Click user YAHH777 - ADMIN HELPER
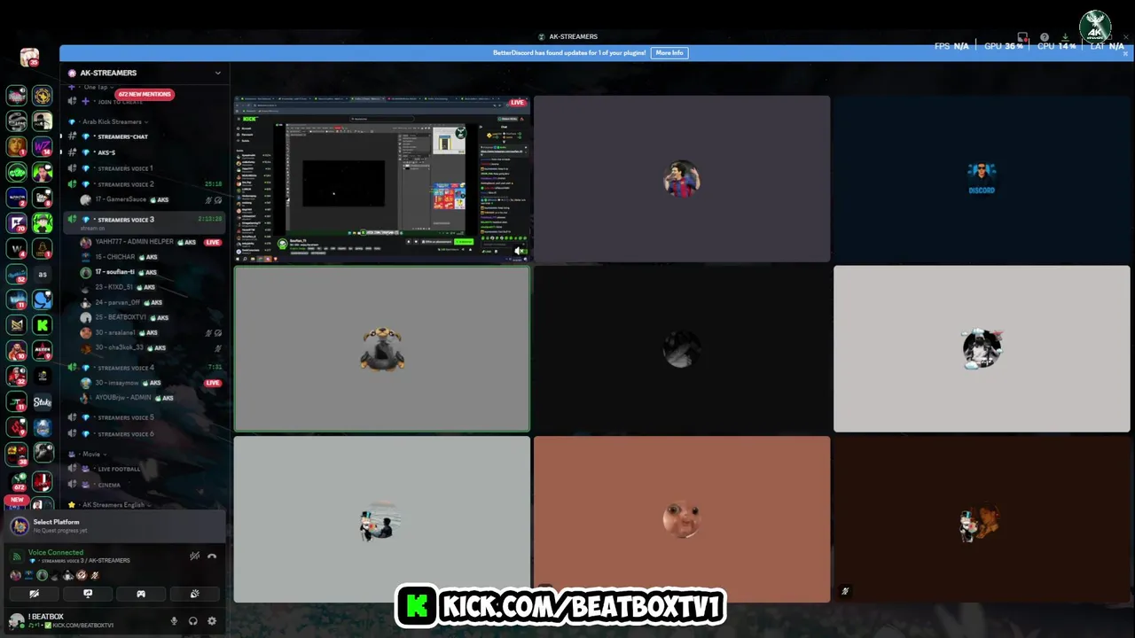1135x638 pixels. [151, 242]
